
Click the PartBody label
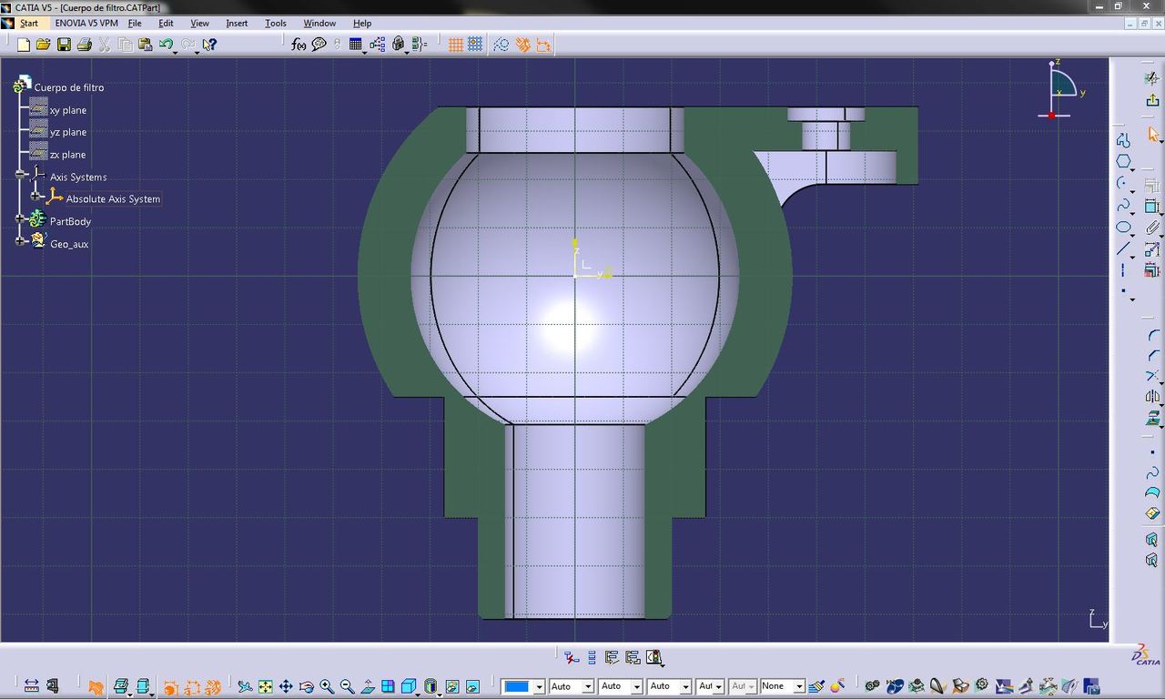(70, 221)
